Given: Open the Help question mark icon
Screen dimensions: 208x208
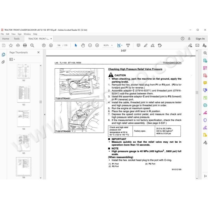Looking at the screenshot, I should (182, 39).
